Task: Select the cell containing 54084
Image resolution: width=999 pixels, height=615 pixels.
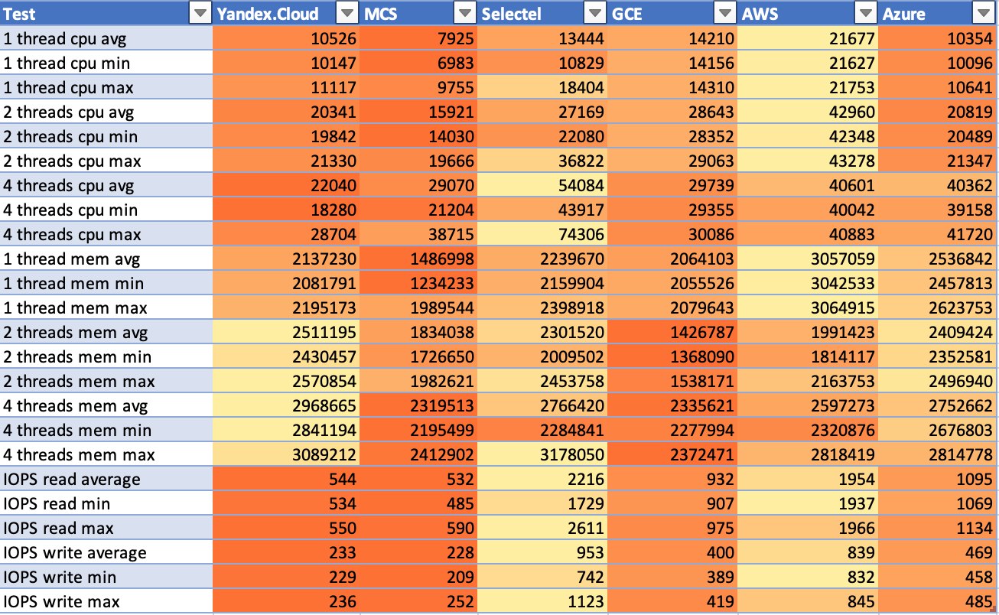Action: pos(542,186)
